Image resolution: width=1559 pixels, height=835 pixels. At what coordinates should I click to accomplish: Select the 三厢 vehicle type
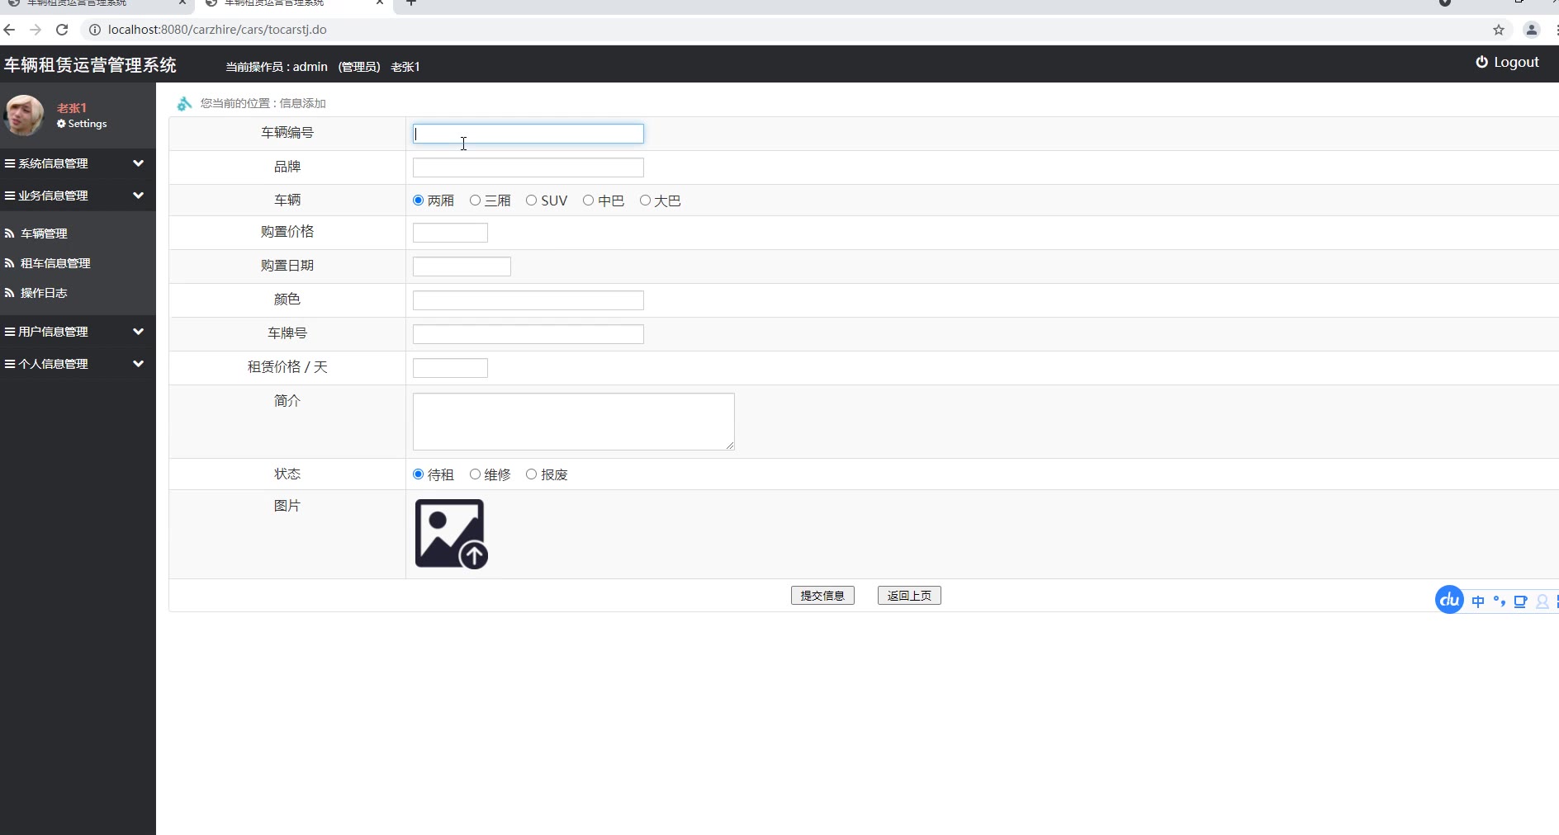tap(475, 200)
